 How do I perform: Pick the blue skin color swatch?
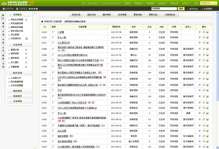pyautogui.click(x=32, y=9)
